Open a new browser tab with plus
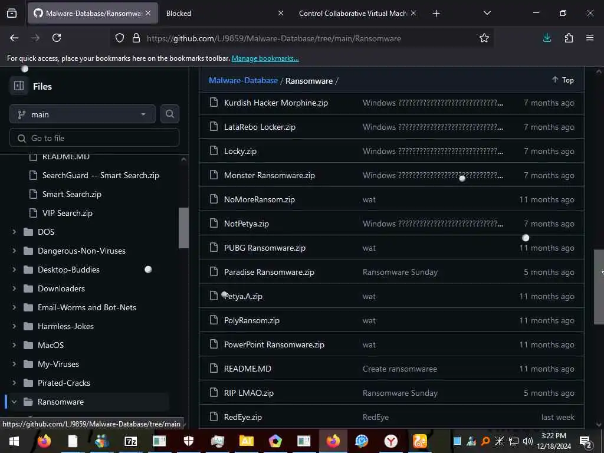Image resolution: width=604 pixels, height=453 pixels. pos(436,14)
